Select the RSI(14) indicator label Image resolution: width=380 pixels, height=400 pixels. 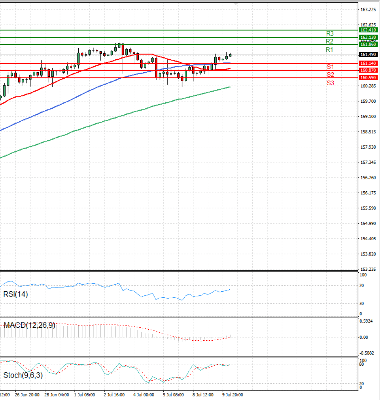16,294
